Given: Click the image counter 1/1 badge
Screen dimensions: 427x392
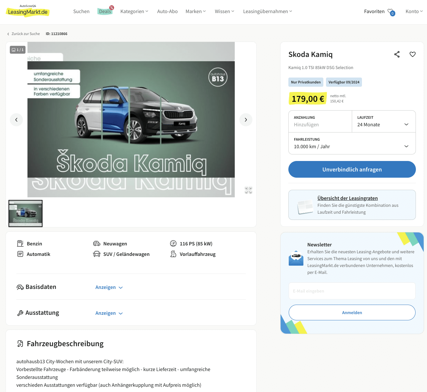Looking at the screenshot, I should point(18,50).
